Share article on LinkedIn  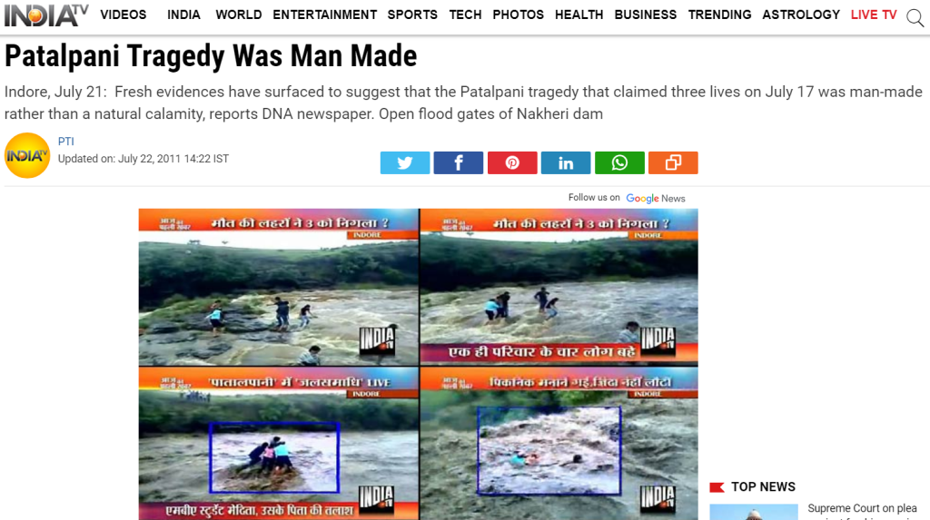point(565,162)
